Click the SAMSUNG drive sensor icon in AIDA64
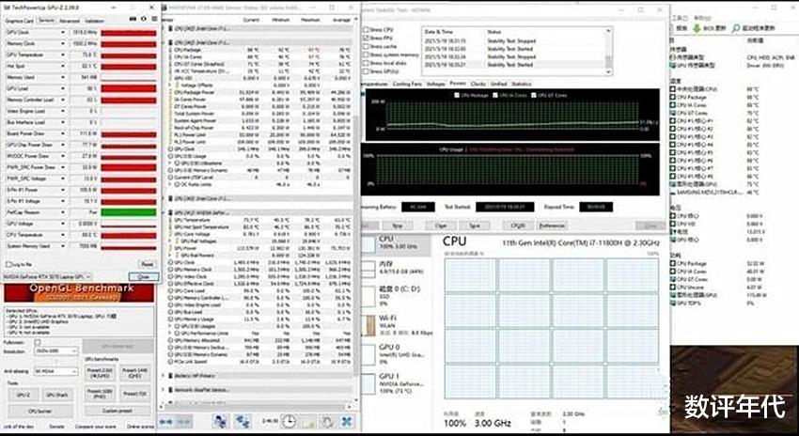Image resolution: width=799 pixels, height=436 pixels. click(674, 192)
